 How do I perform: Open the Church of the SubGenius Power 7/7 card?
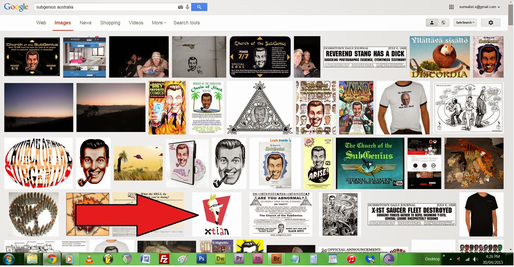tap(260, 57)
